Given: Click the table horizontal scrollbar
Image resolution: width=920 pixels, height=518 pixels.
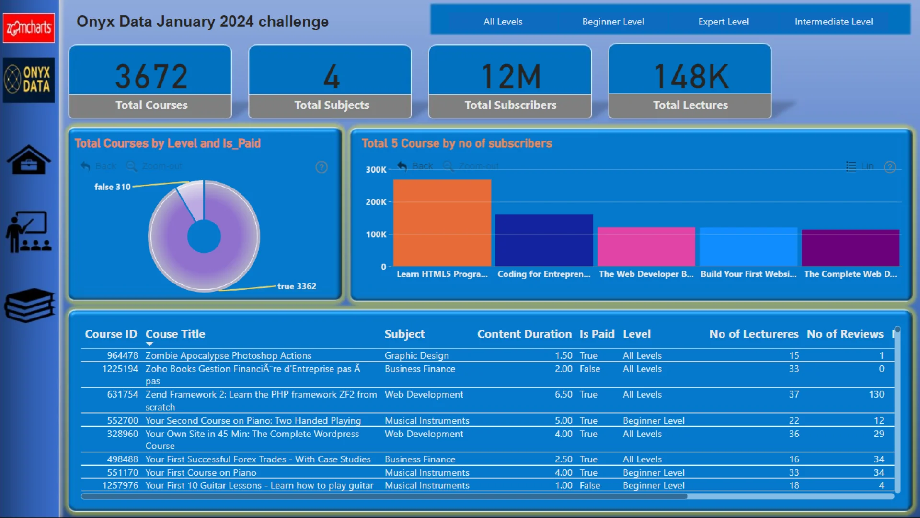Looking at the screenshot, I should point(384,496).
